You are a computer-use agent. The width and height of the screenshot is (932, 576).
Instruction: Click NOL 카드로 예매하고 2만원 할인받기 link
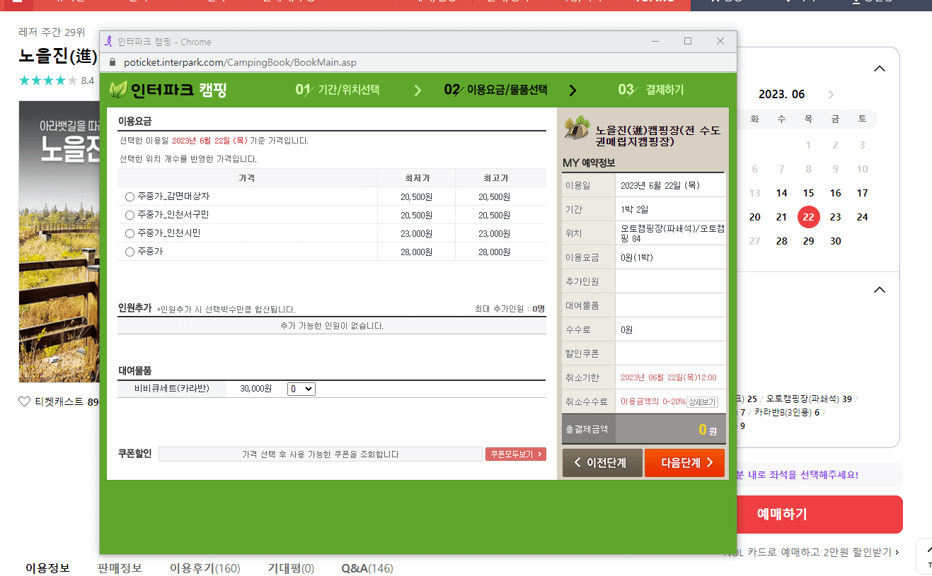tap(812, 553)
